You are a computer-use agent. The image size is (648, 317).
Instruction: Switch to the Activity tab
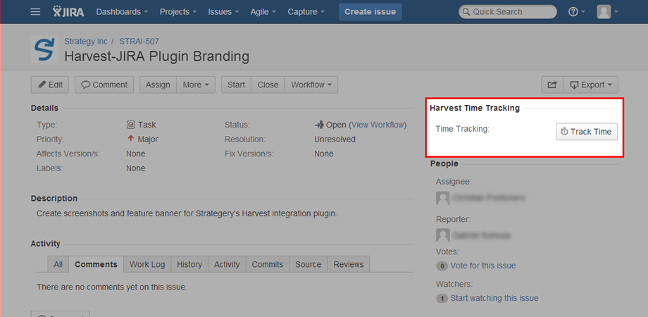[x=227, y=264]
